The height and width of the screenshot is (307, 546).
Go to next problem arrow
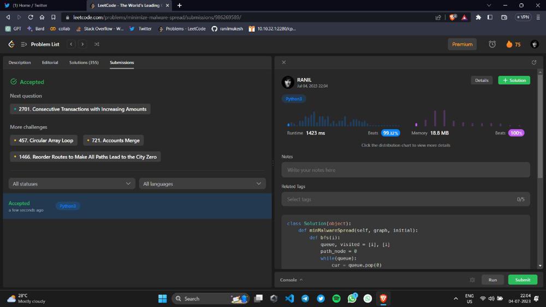[82, 44]
